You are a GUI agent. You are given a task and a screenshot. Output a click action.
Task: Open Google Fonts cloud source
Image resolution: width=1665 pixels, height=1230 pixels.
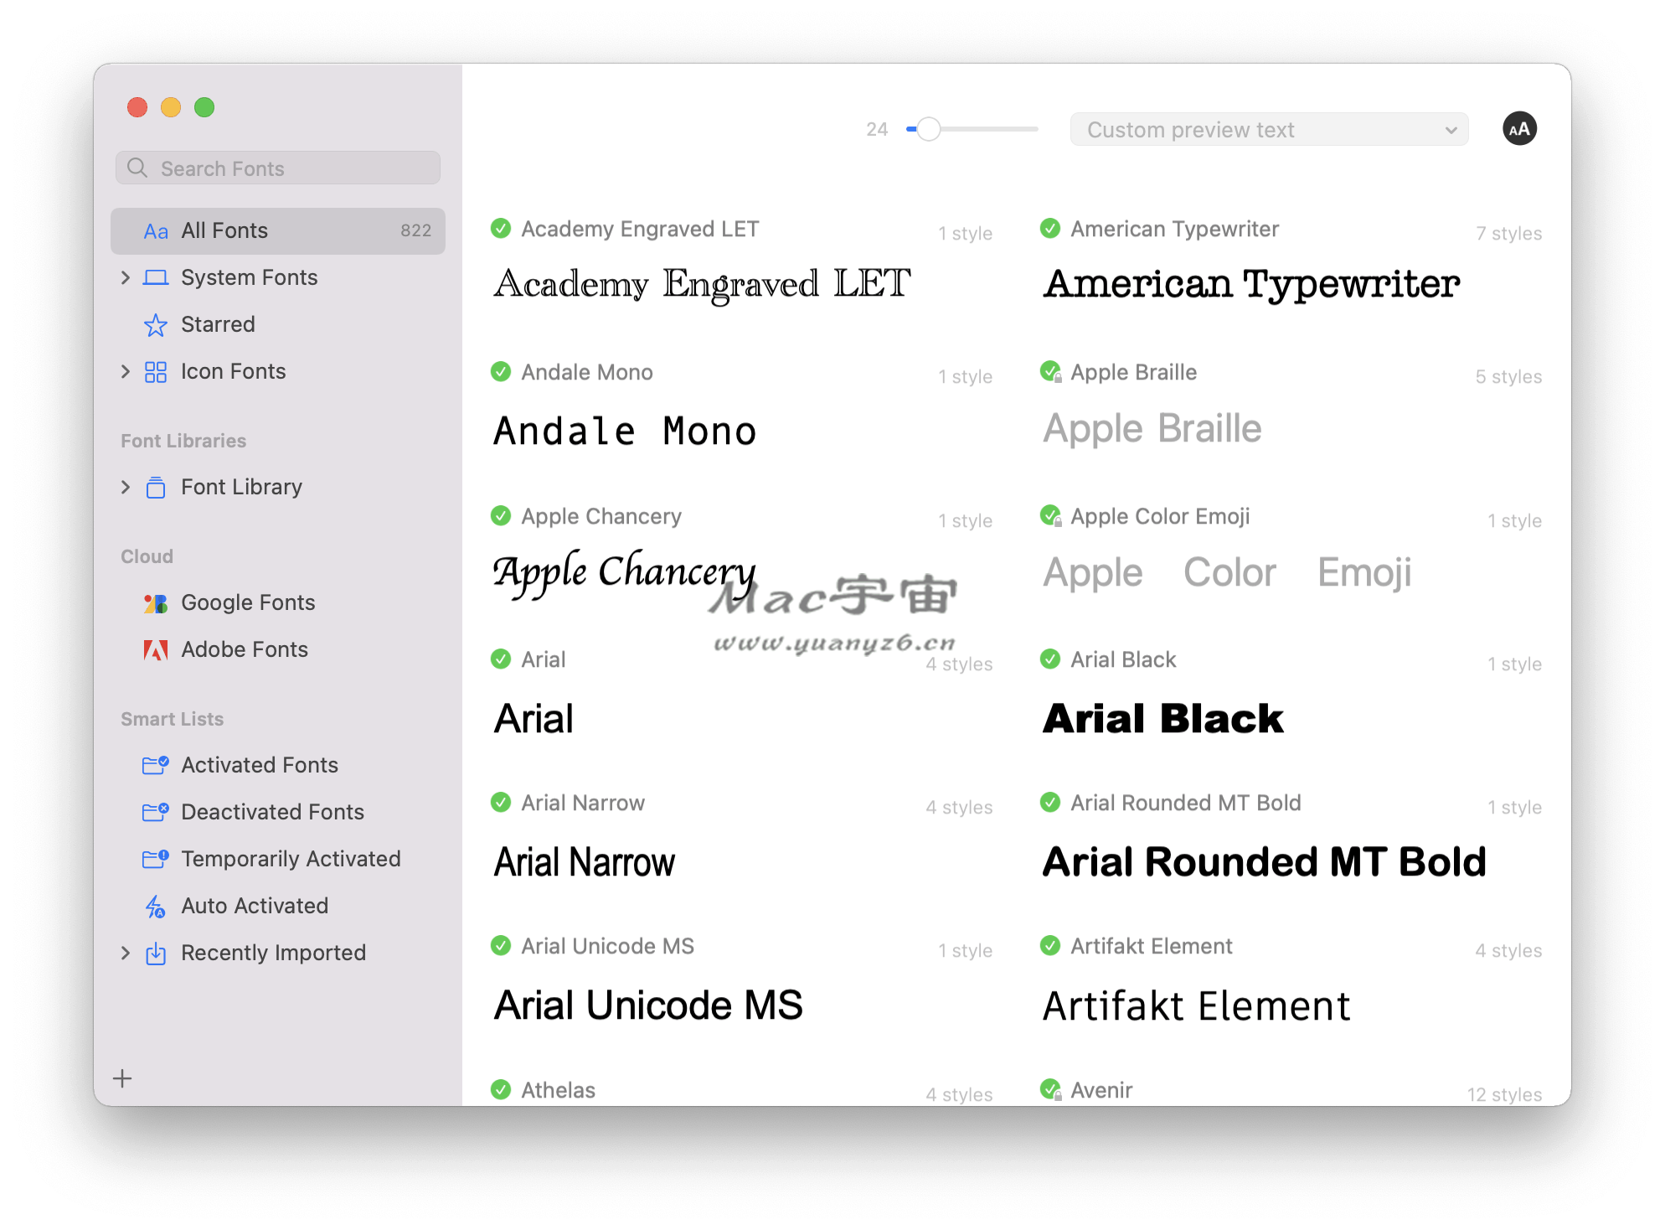tap(278, 602)
